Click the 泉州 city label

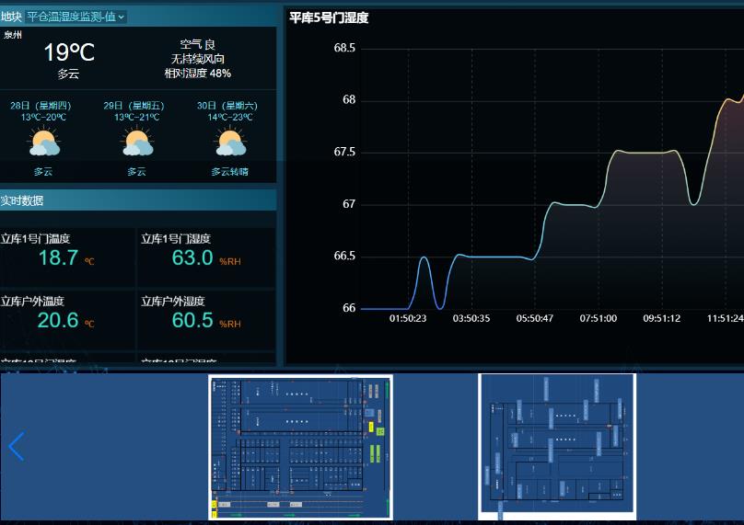[x=13, y=35]
